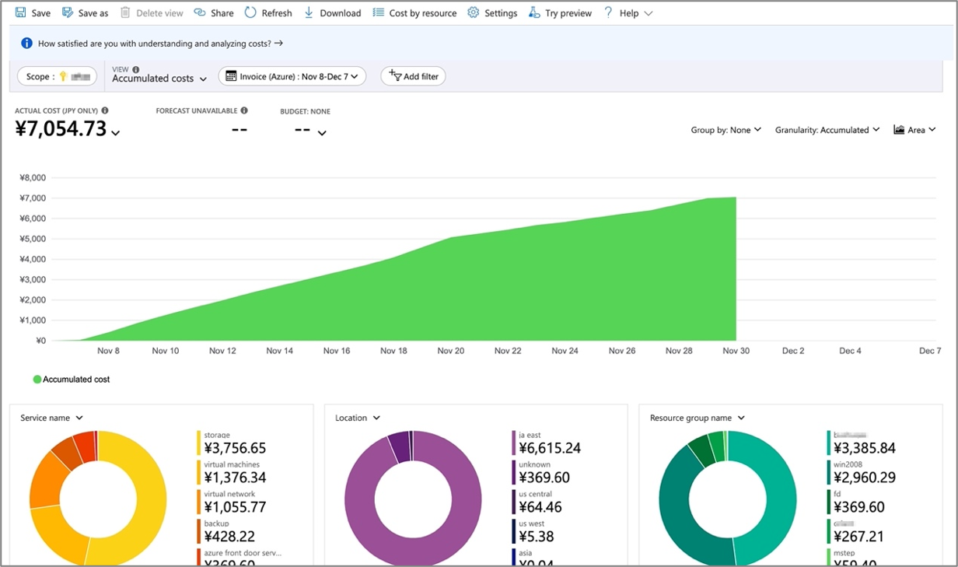Change the Invoice date range Nov 8-Dec 7
The height and width of the screenshot is (567, 958).
point(292,75)
